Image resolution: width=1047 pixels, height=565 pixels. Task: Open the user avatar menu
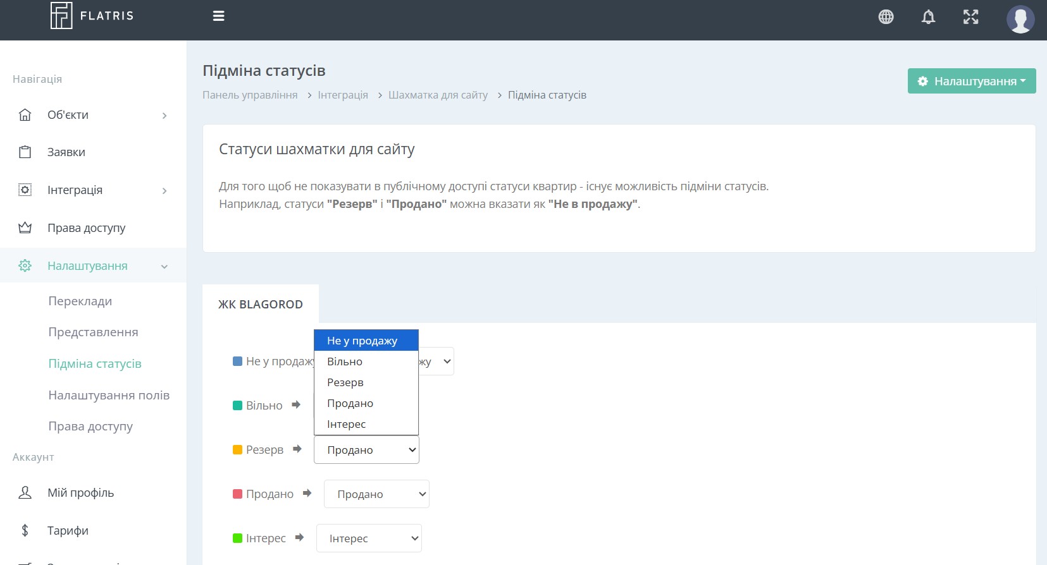coord(1020,19)
